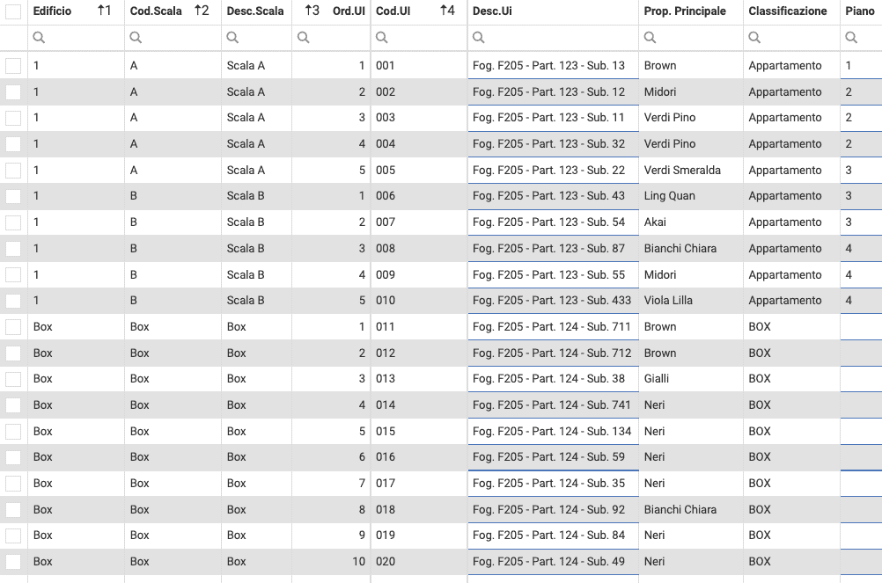Tick the checkbox for row 017
882x583 pixels.
[x=13, y=483]
